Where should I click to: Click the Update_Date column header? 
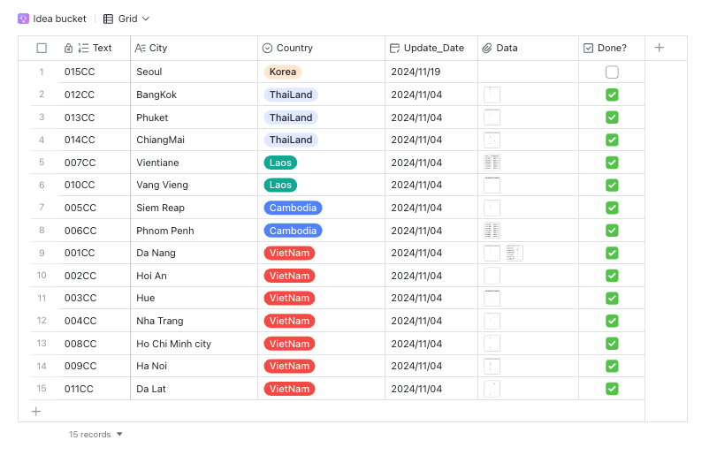431,48
